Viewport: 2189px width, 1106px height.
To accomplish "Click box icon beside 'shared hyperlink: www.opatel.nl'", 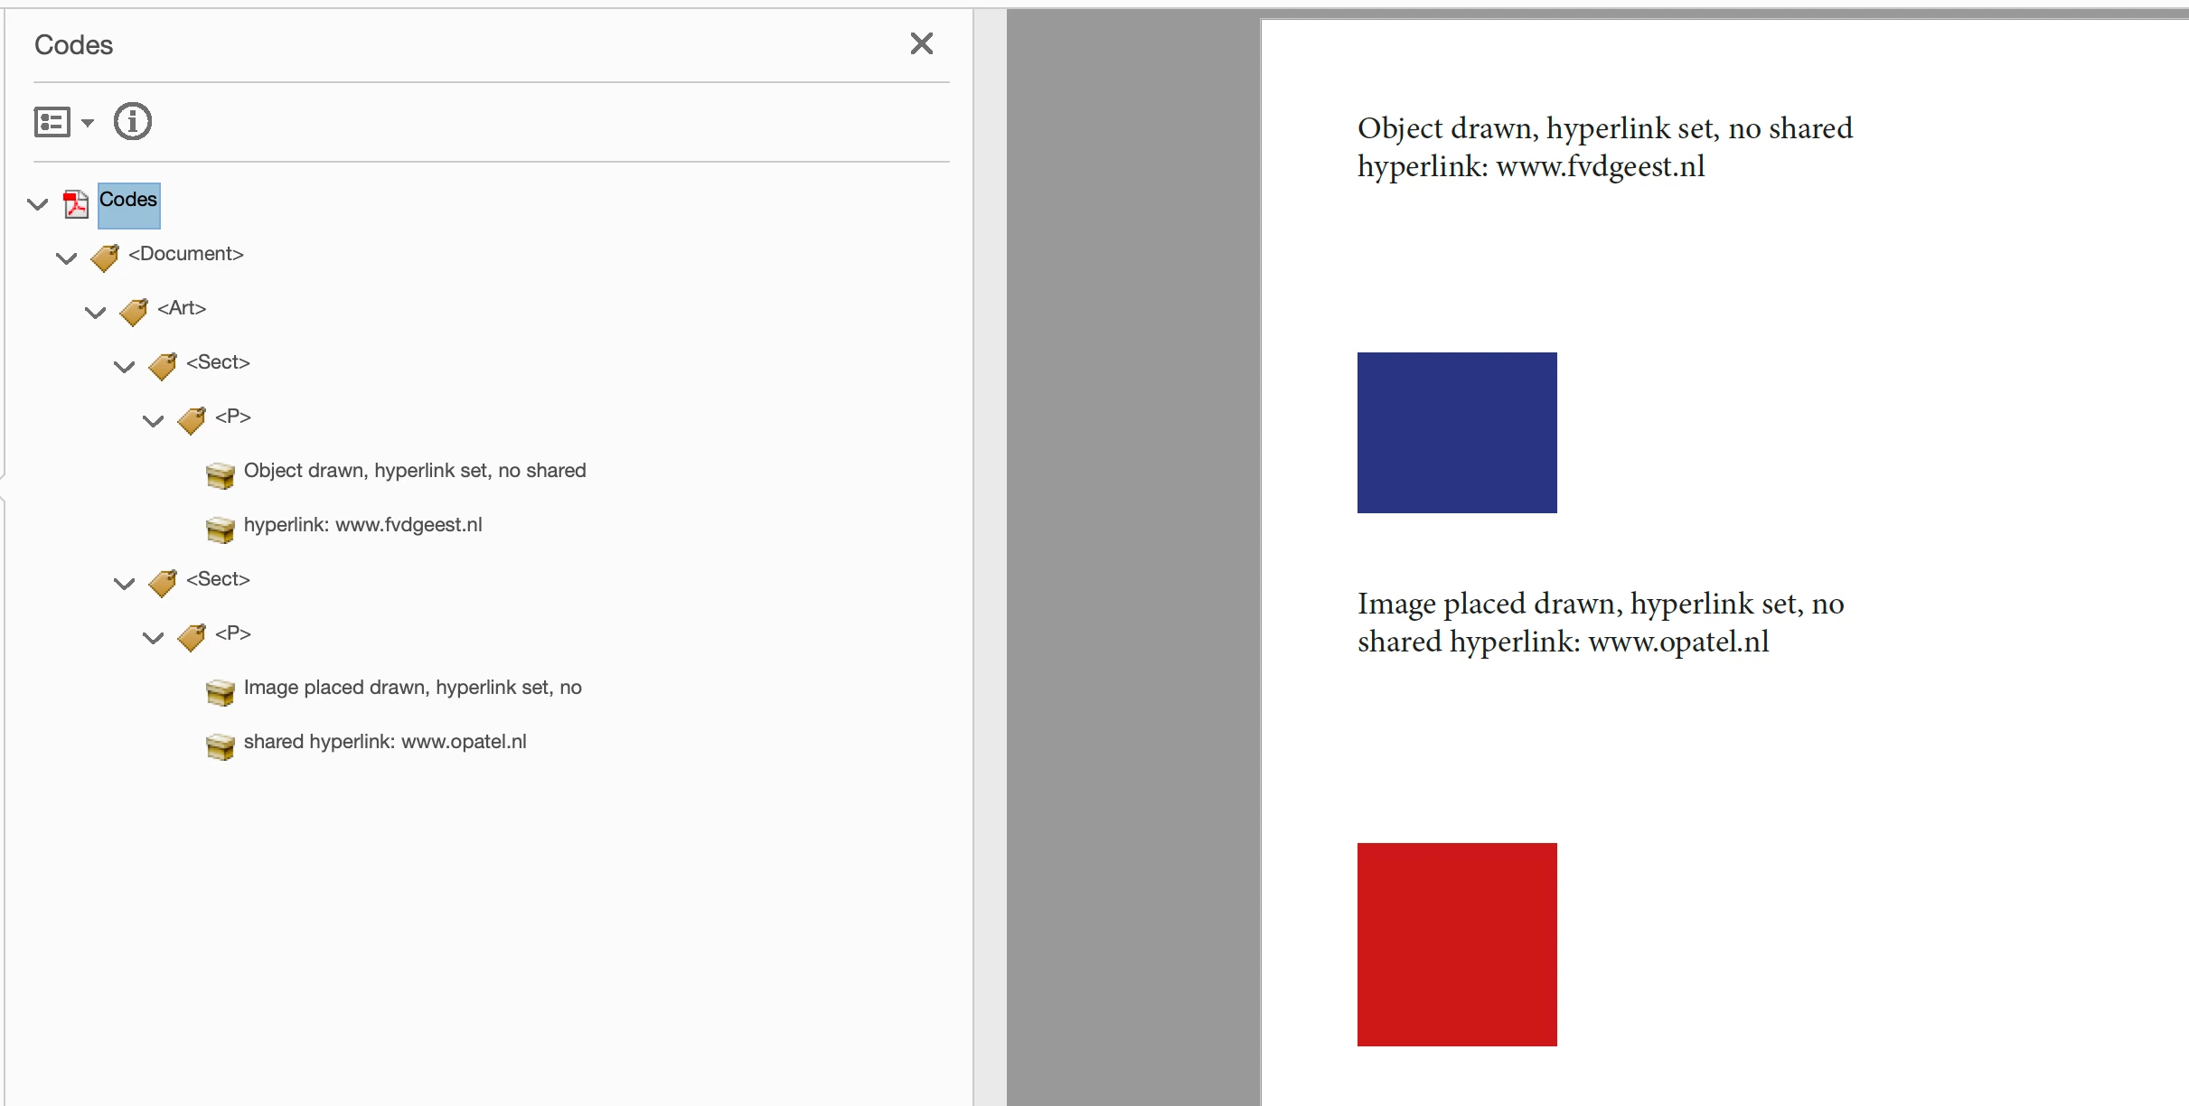I will tap(220, 745).
